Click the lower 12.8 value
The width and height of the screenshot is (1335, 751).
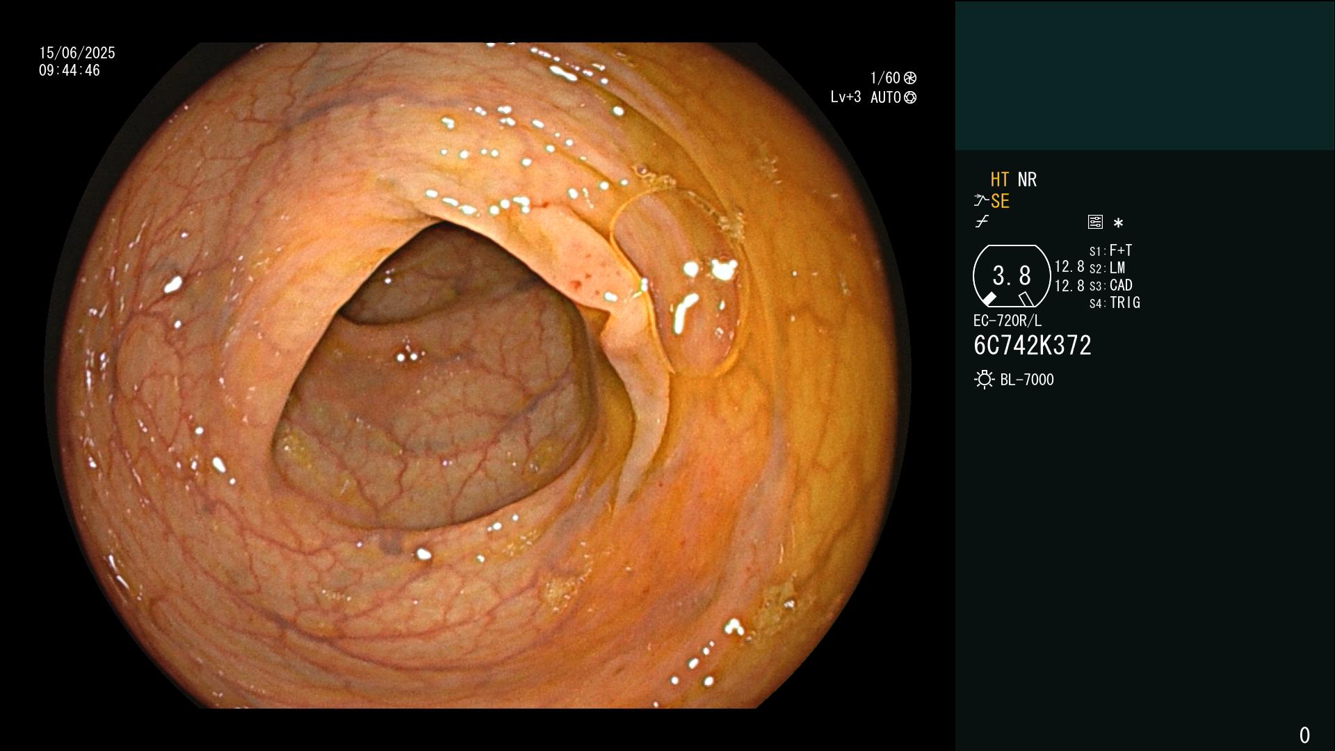tap(1069, 286)
